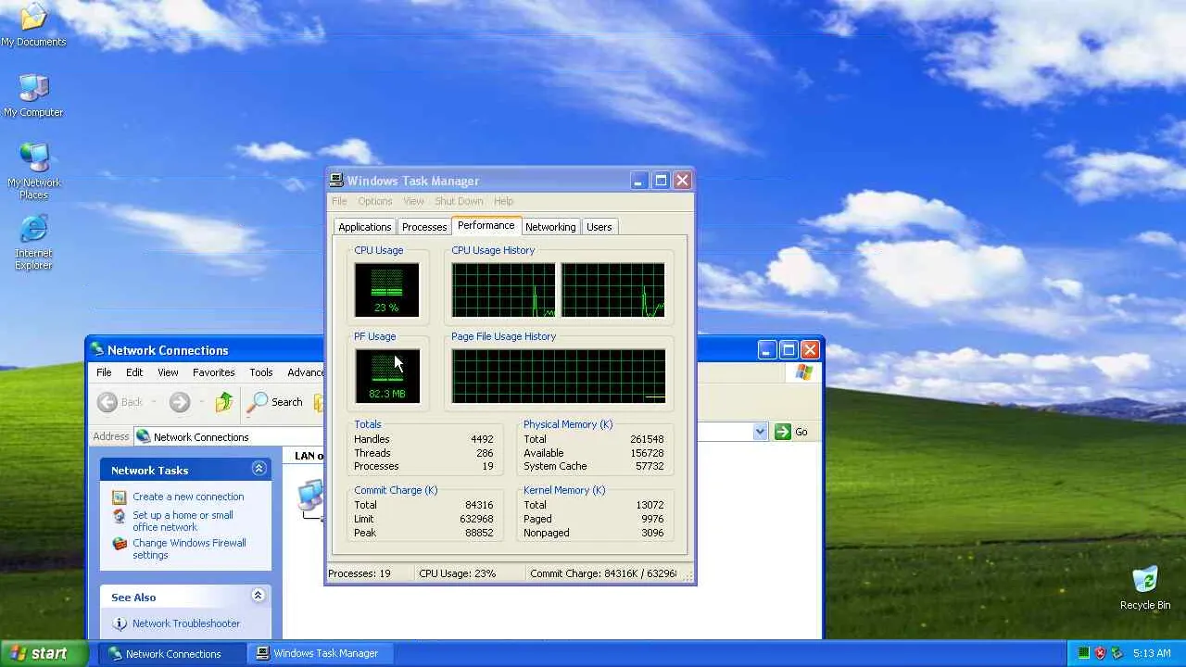Click the Commit Charge Peak value 88852
This screenshot has height=667, width=1186.
pos(479,533)
